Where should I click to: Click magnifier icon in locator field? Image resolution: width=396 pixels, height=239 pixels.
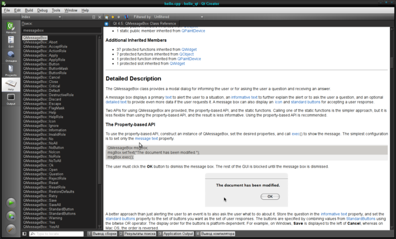coord(32,234)
